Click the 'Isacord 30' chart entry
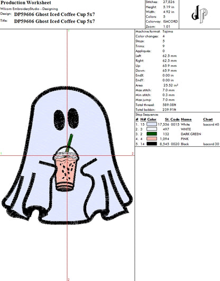The height and width of the screenshot is (281, 220). pyautogui.click(x=211, y=144)
